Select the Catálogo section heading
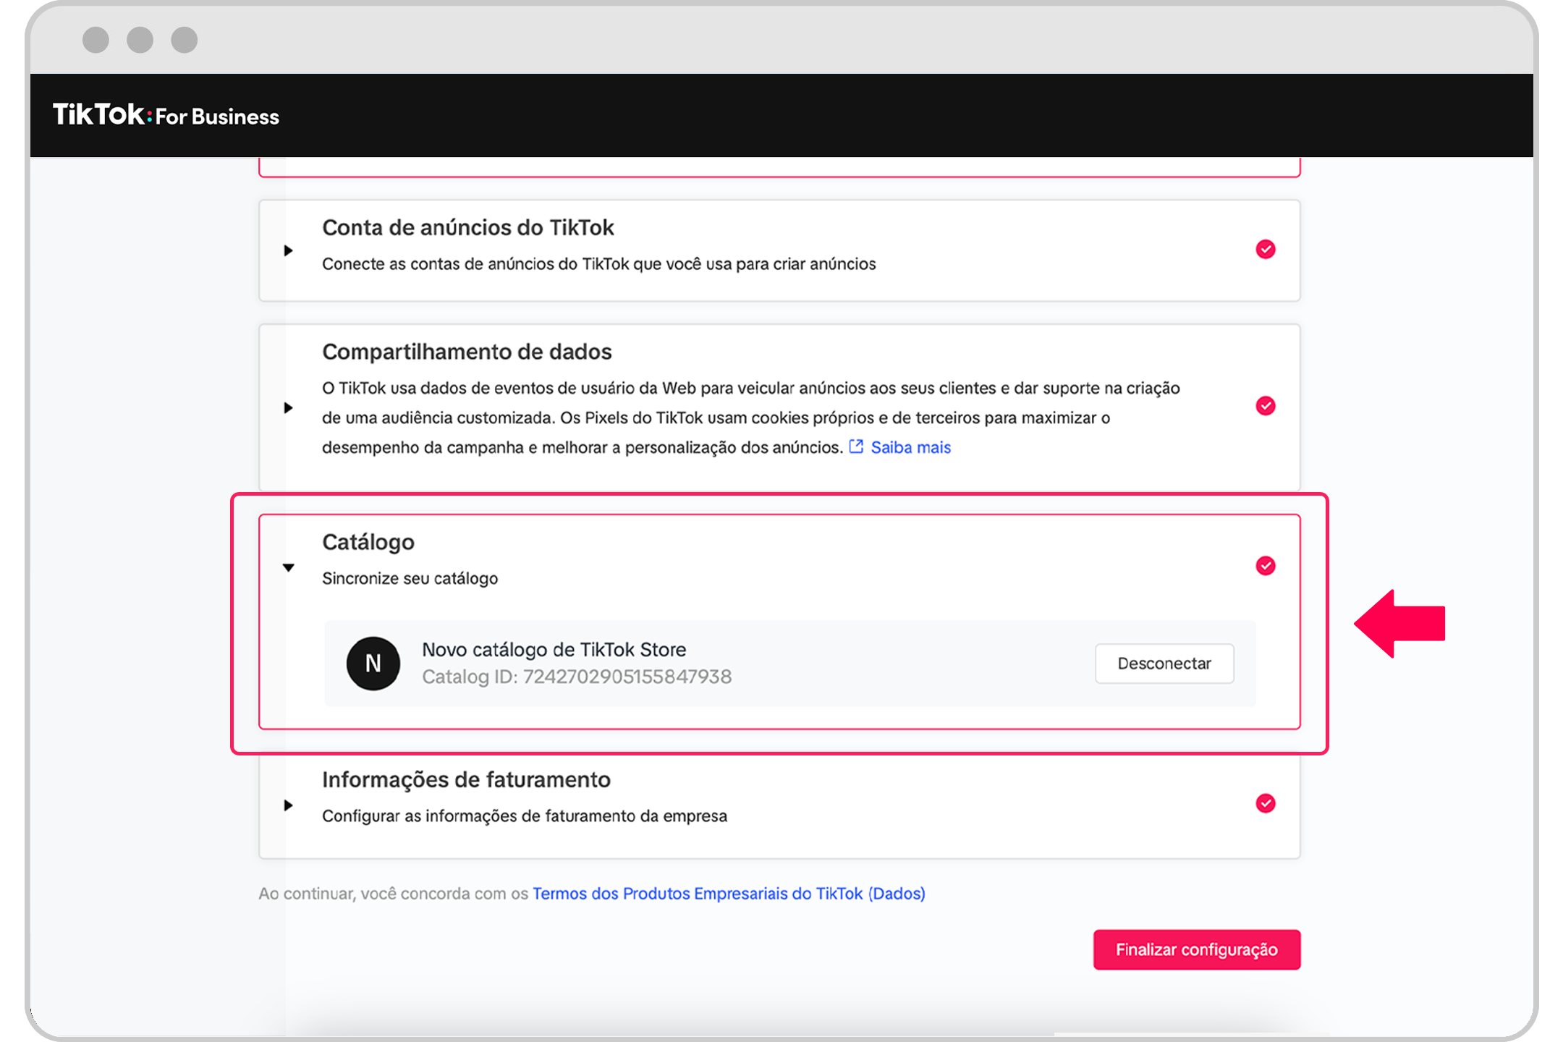 (x=368, y=542)
